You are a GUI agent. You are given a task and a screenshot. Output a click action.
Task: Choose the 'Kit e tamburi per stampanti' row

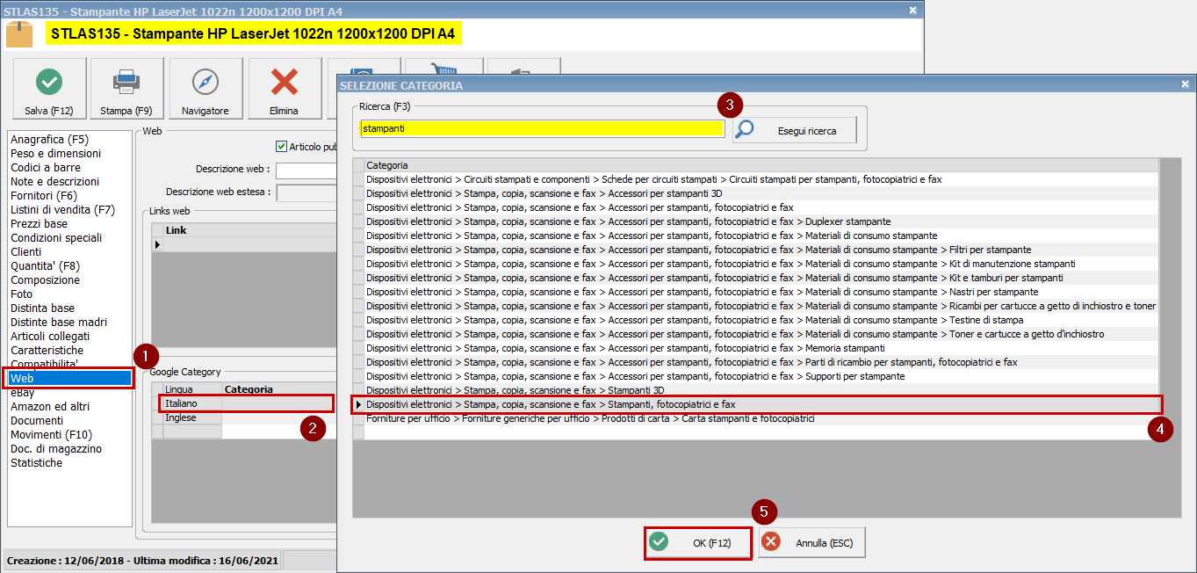point(761,278)
